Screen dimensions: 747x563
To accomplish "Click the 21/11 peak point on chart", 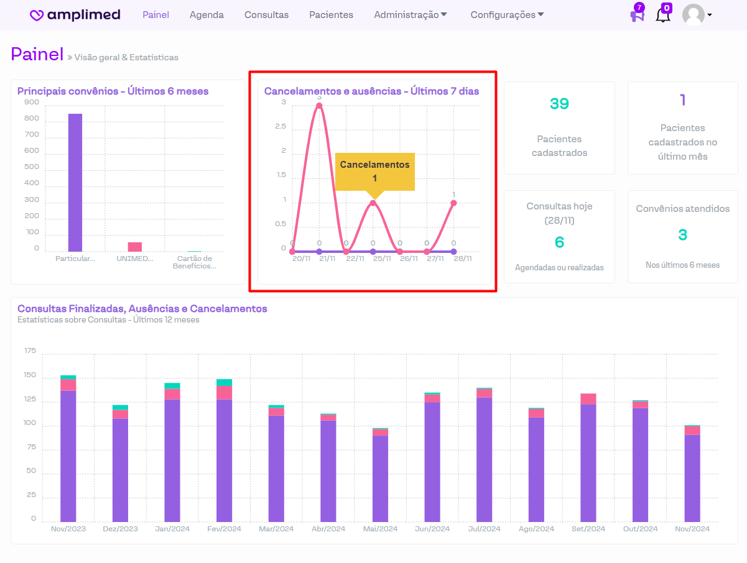I will point(319,106).
